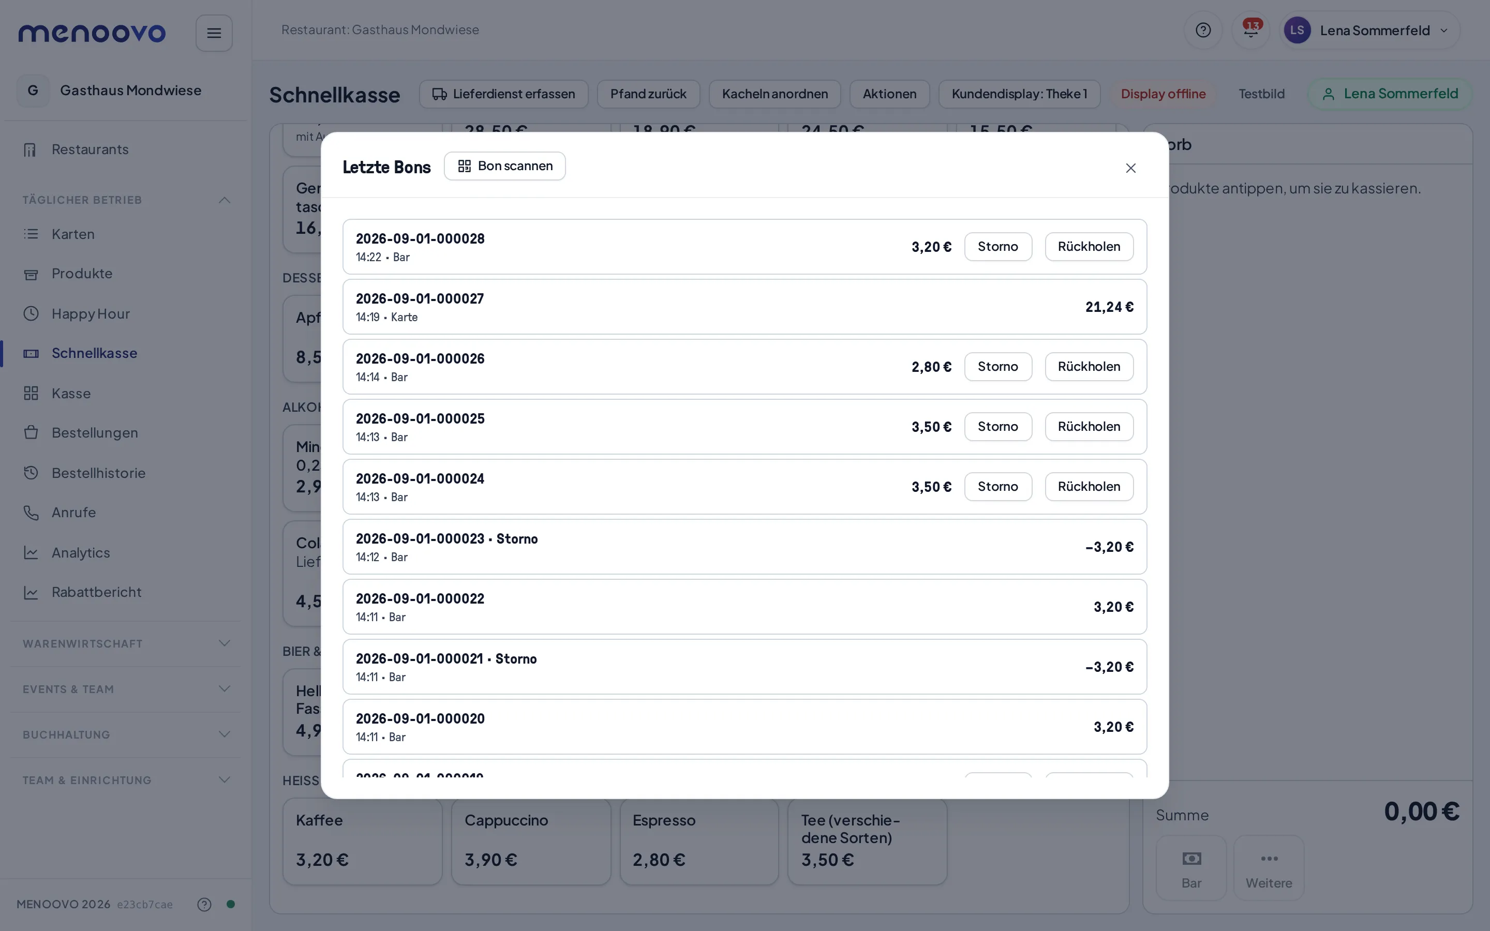
Task: Click the menoovo logo
Action: pos(92,32)
